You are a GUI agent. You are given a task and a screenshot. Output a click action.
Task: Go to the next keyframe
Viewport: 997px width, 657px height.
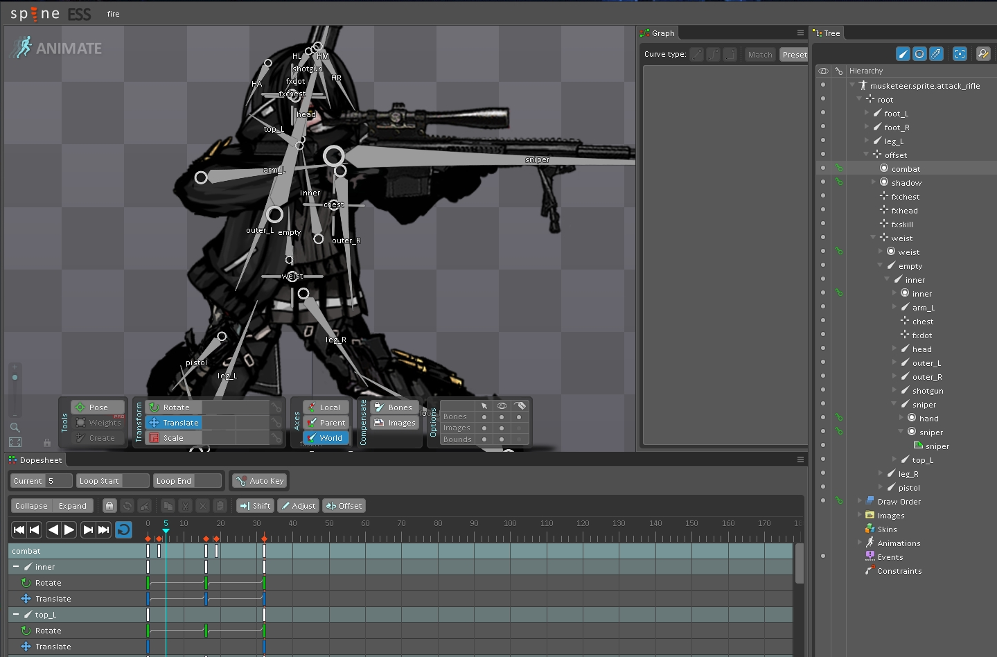tap(88, 530)
